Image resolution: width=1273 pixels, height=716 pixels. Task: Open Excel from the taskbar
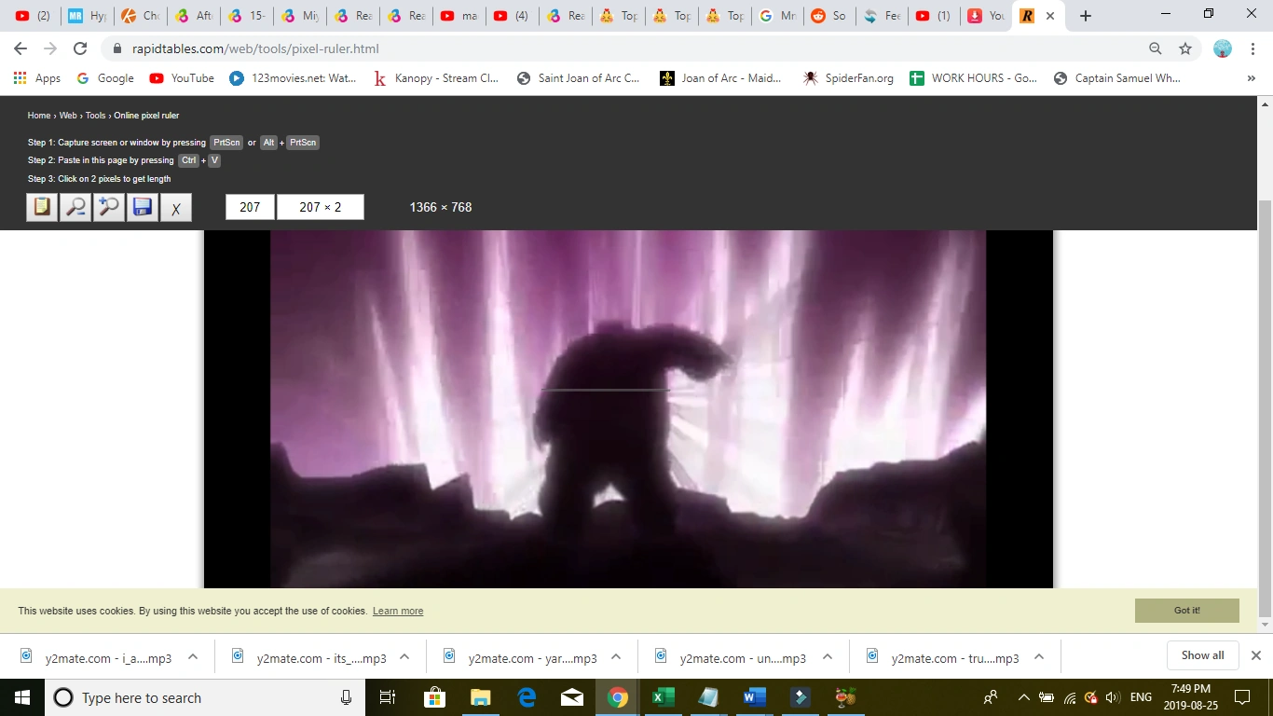click(663, 697)
